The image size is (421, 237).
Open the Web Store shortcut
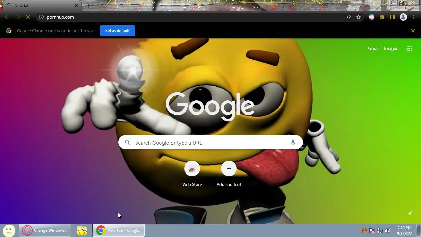[x=192, y=174]
